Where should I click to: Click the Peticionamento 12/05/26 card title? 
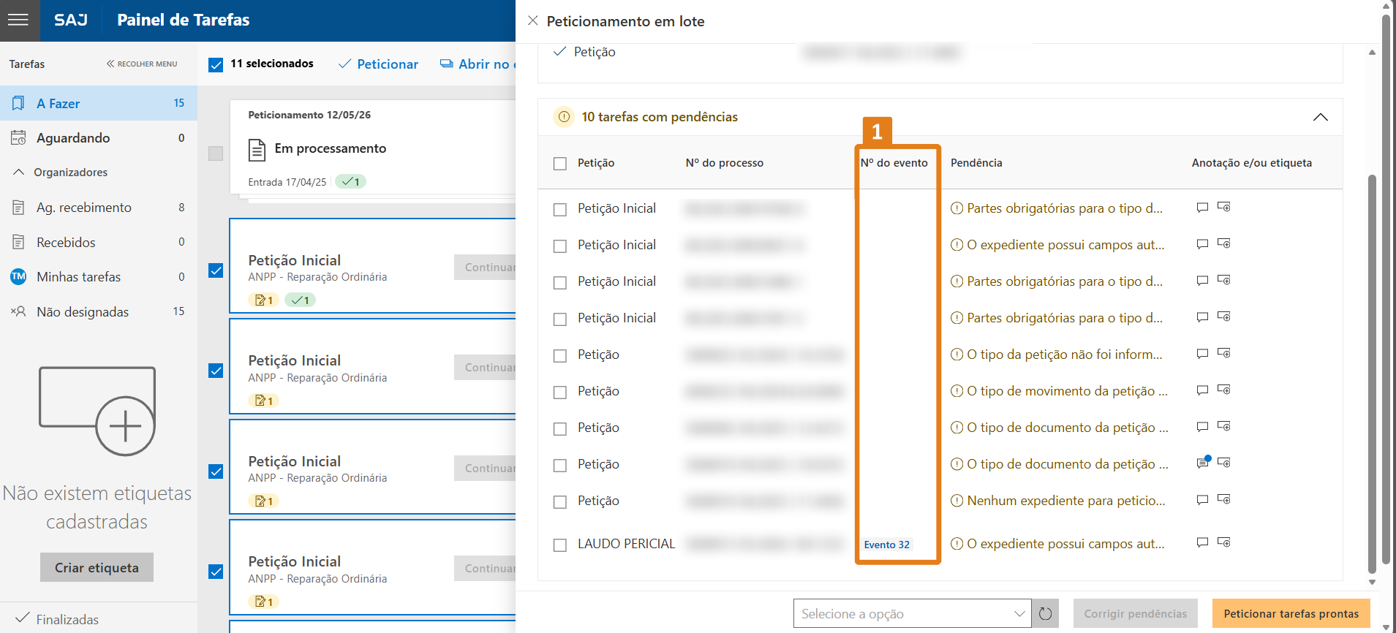309,115
